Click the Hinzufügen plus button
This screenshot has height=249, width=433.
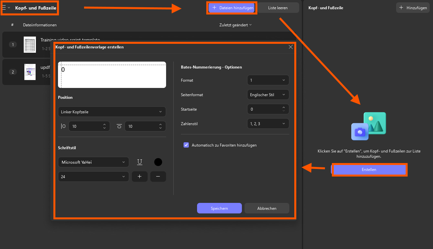(x=413, y=8)
